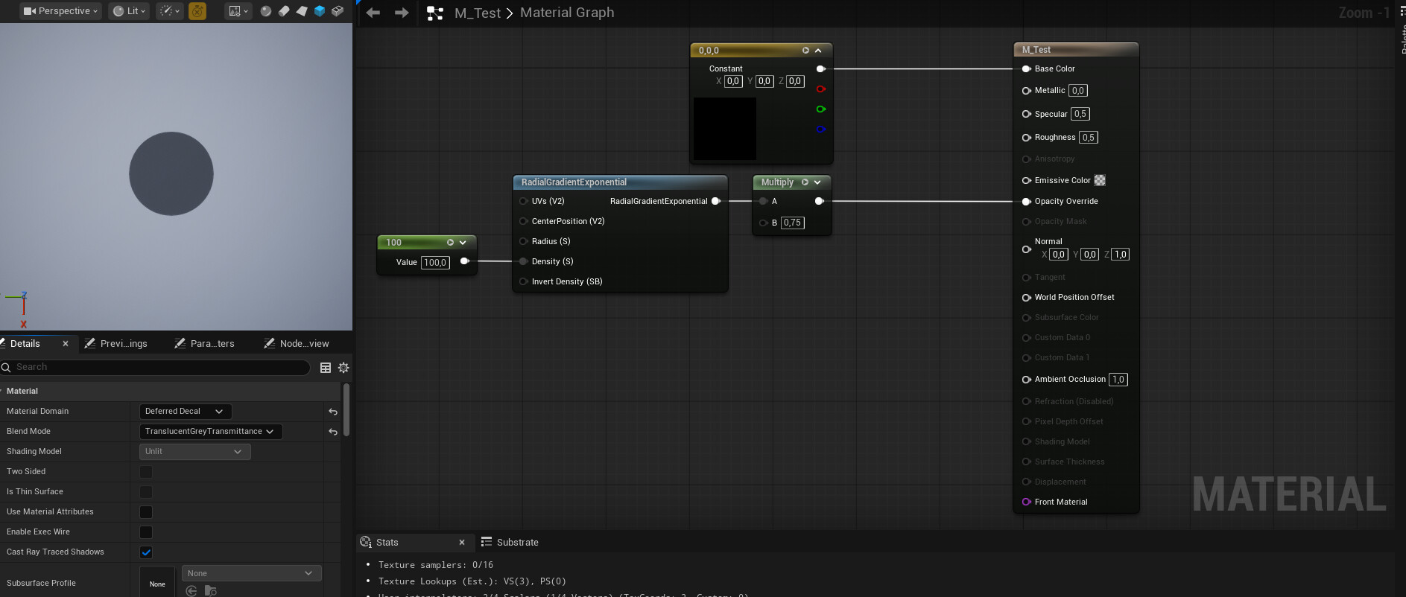Uncheck Cast Ray Traced Shadows
This screenshot has height=597, width=1406.
click(x=146, y=552)
